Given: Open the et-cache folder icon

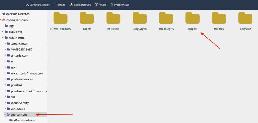Looking at the screenshot, I should pos(113,18).
